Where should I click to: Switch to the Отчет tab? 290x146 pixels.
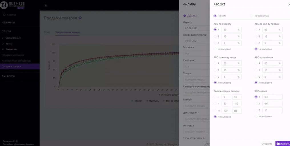(47, 32)
